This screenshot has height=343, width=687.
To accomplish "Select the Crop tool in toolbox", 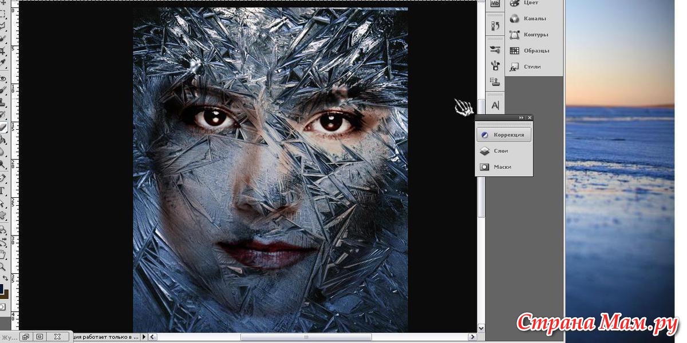I will tap(3, 51).
